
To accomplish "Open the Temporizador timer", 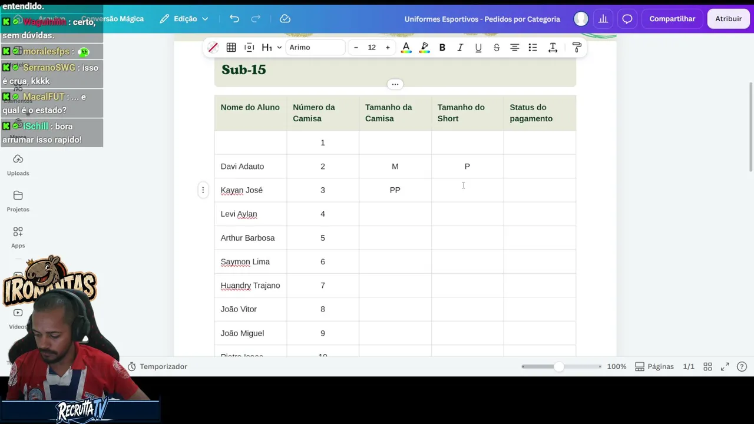I will 157,366.
